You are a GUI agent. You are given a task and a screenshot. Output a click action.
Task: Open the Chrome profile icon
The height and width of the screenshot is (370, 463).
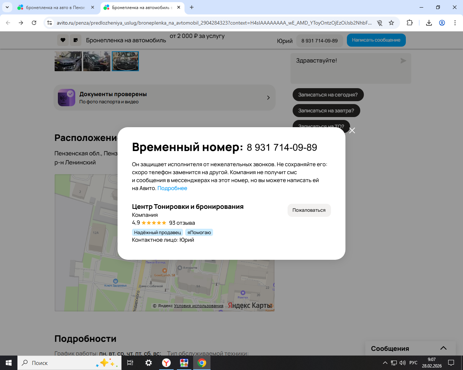click(x=442, y=23)
